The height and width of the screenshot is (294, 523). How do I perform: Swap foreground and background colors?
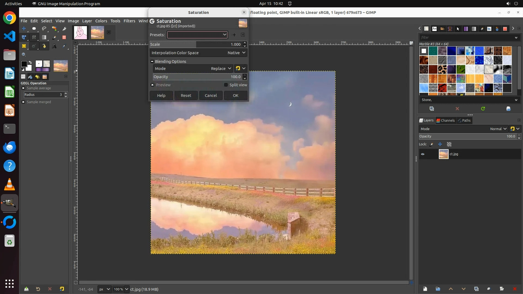[30, 62]
